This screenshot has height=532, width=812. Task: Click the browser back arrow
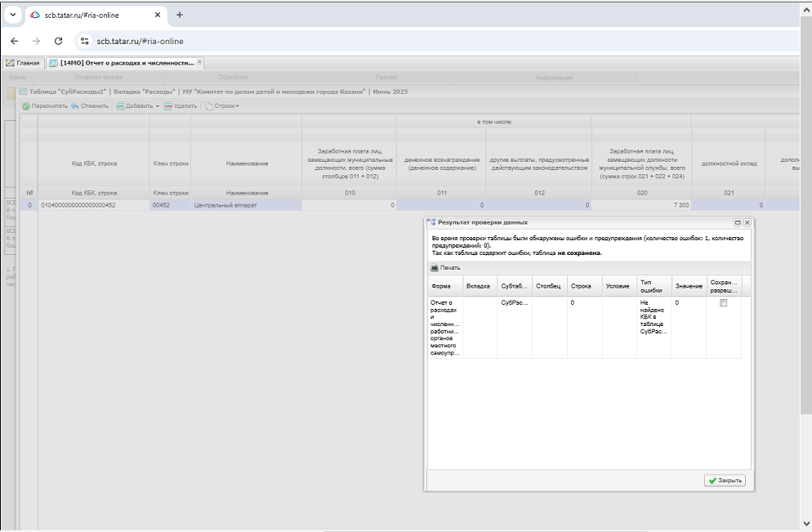[x=15, y=42]
